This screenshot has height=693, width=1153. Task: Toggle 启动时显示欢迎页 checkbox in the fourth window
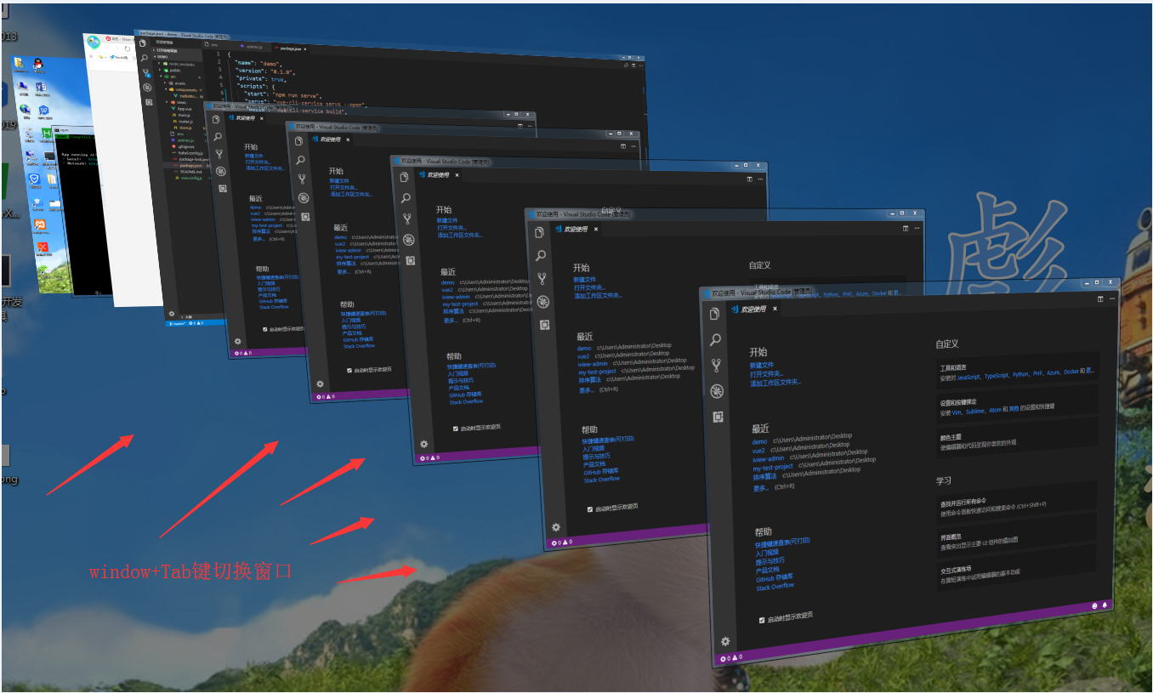(349, 370)
